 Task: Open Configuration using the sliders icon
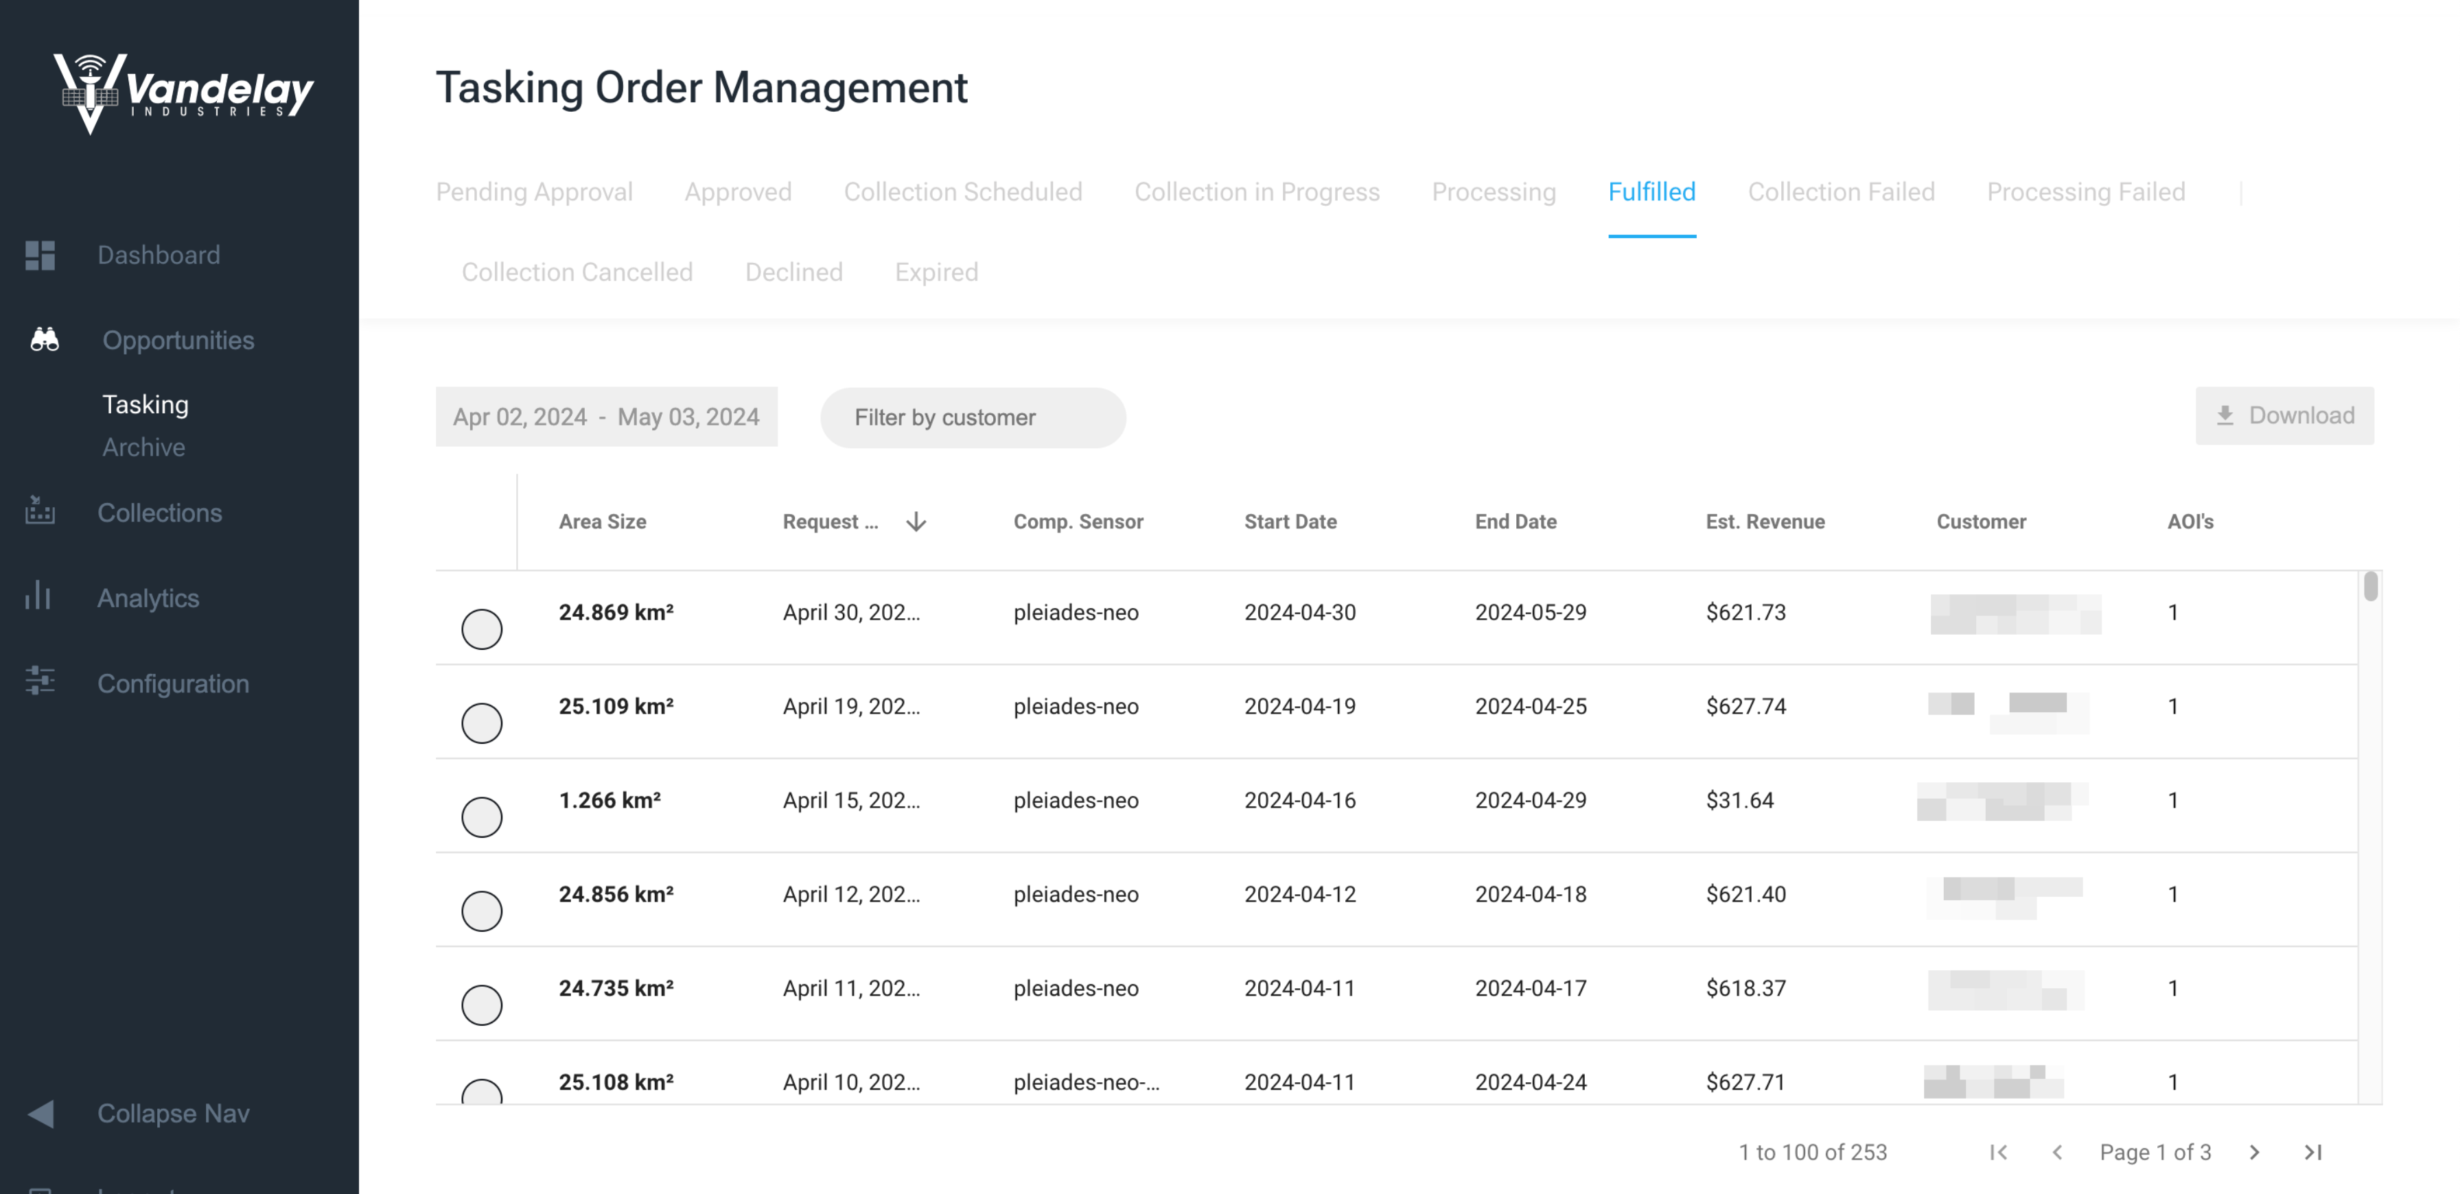click(40, 682)
